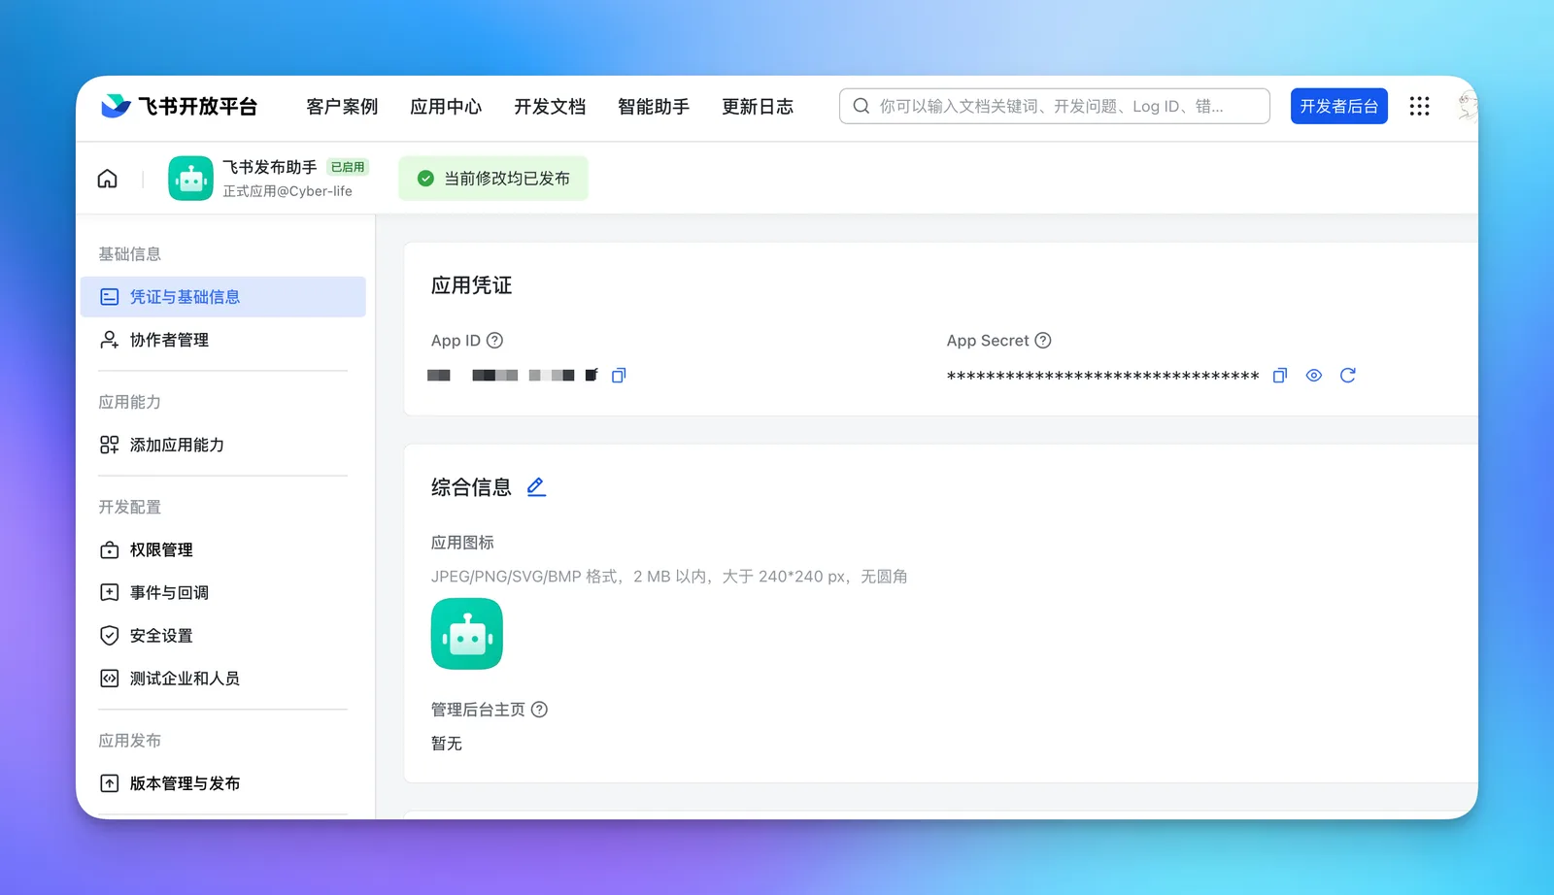Click the masked App Secret asterisks

(x=1102, y=377)
